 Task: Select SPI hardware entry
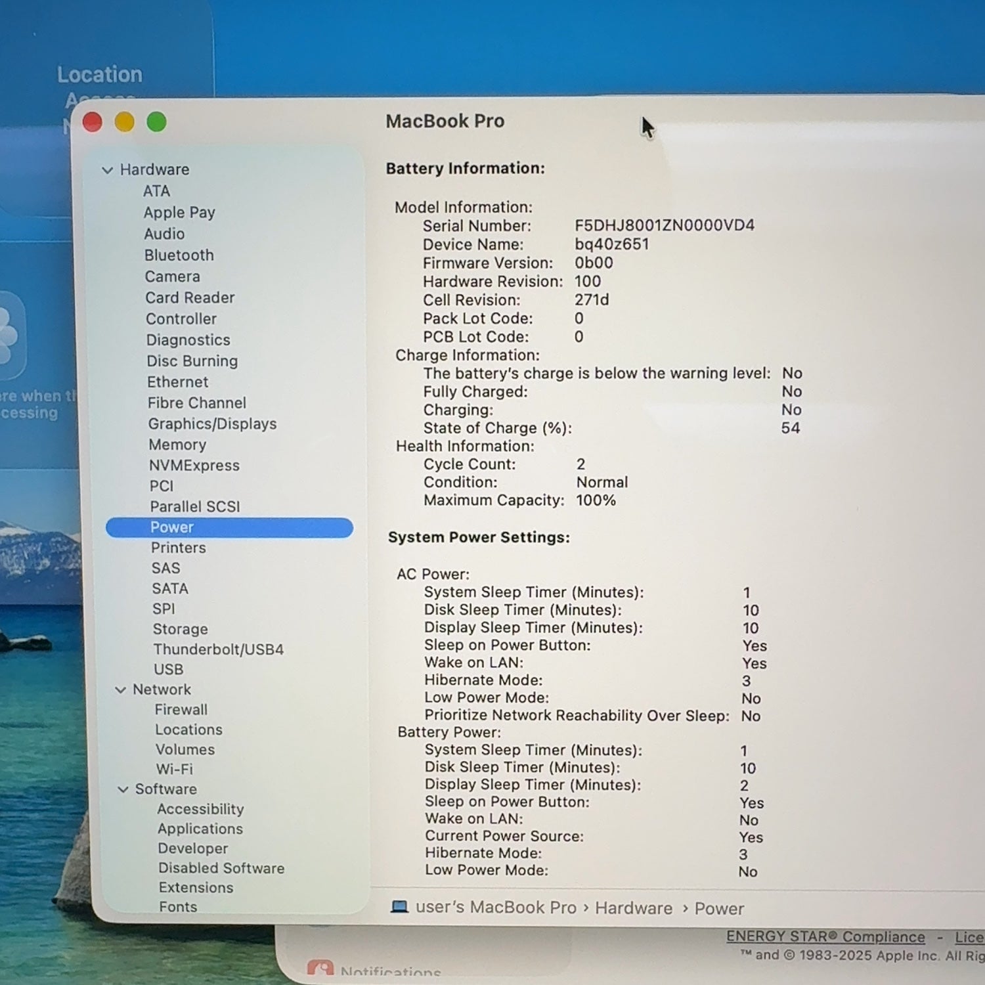click(x=164, y=609)
